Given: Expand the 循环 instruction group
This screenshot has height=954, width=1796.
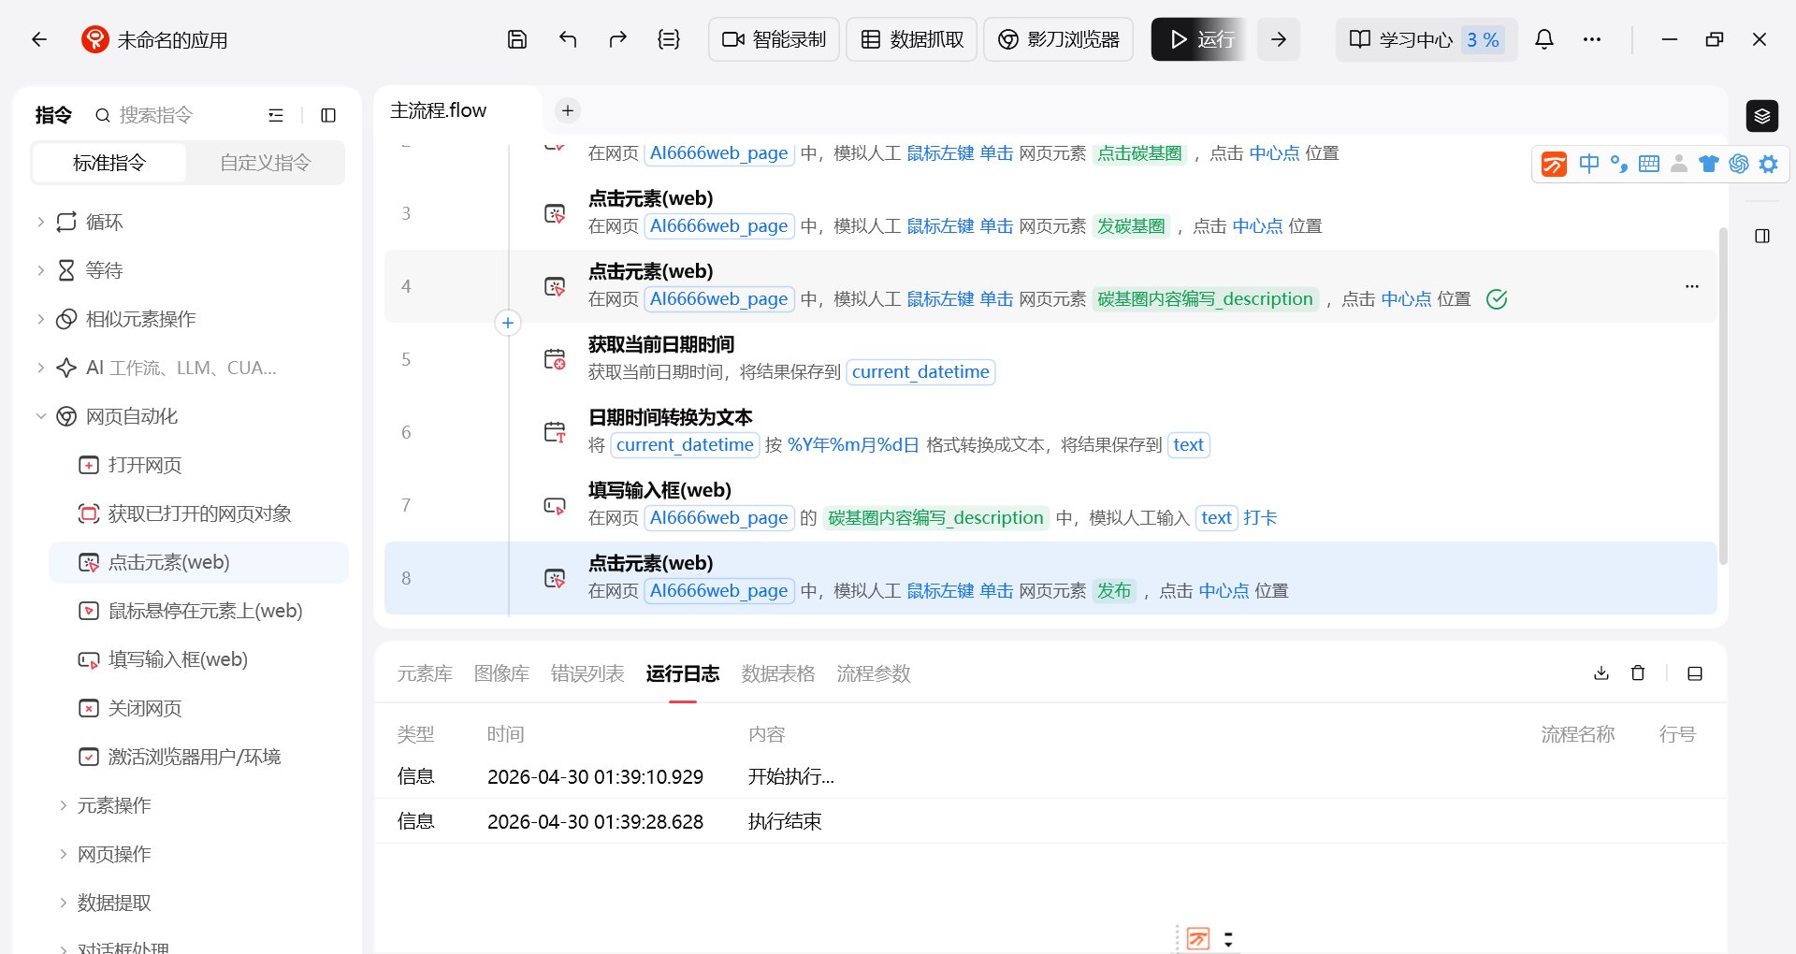Looking at the screenshot, I should pos(40,222).
